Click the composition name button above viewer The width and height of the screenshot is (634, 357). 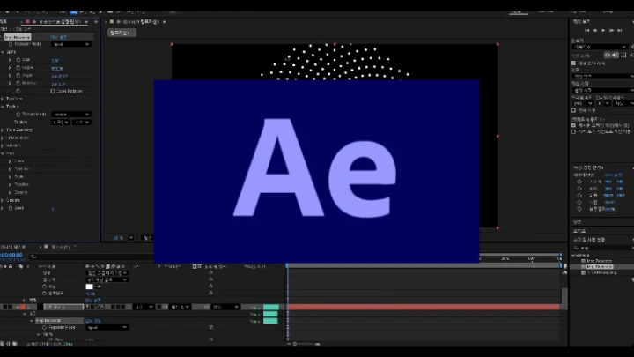pos(122,33)
